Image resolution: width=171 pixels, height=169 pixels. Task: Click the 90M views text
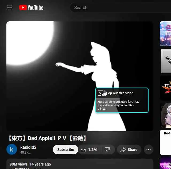18,164
